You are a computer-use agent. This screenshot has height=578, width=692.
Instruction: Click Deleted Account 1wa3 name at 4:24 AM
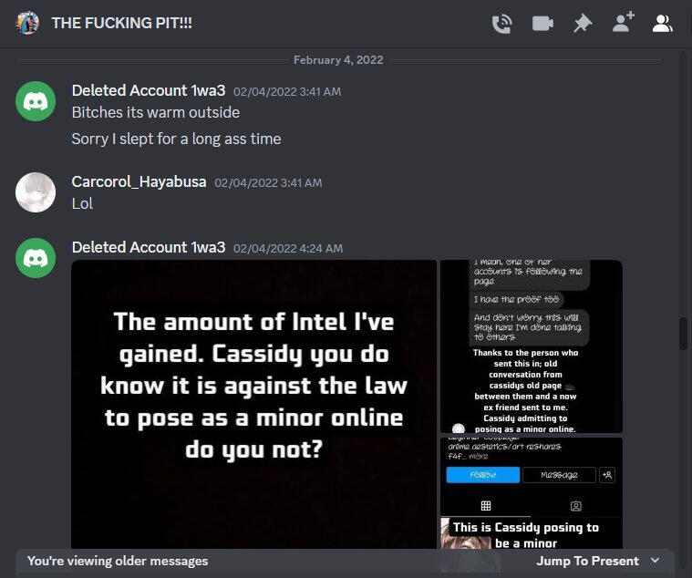149,247
